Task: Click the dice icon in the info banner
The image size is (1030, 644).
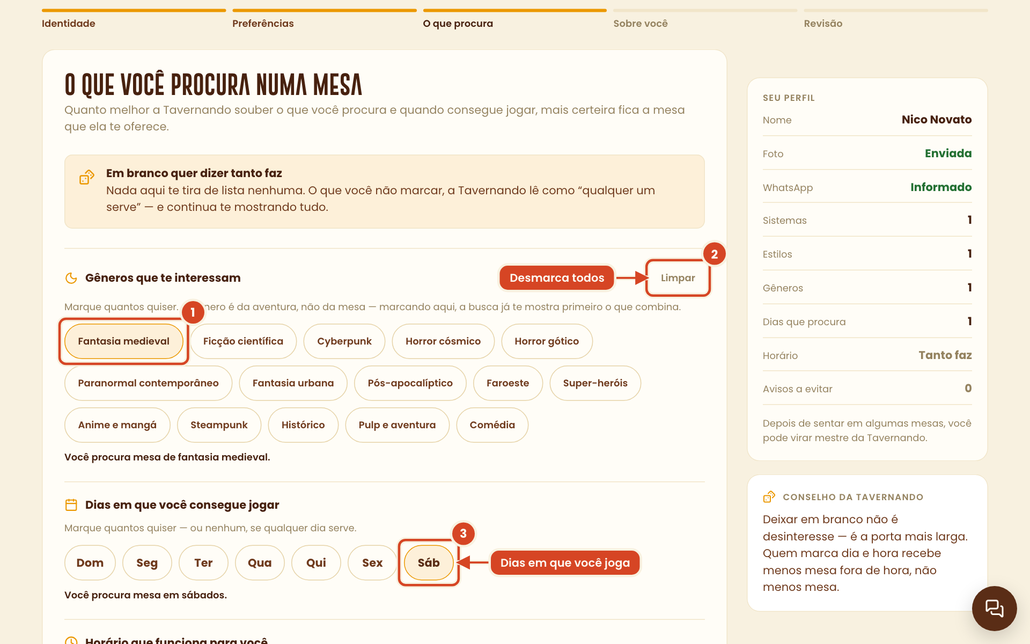Action: [x=87, y=177]
